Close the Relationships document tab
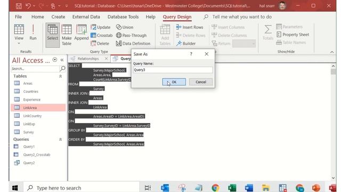Image resolution: width=341 pixels, height=192 pixels. [x=106, y=59]
